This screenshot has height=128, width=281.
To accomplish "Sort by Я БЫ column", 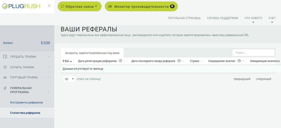I will 66,61.
